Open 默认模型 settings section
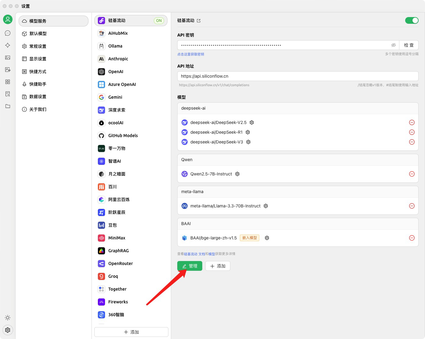Image resolution: width=425 pixels, height=339 pixels. click(x=53, y=34)
